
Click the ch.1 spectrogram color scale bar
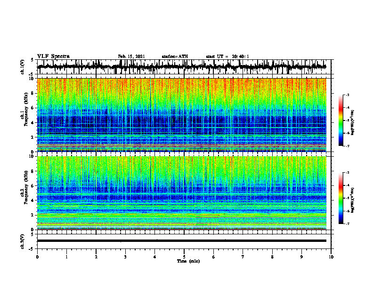pos(341,120)
